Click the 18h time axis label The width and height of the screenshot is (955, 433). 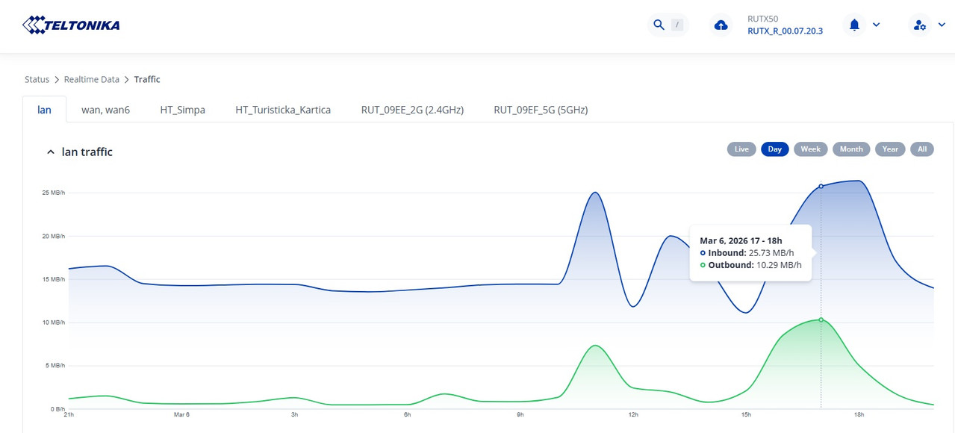pyautogui.click(x=859, y=415)
